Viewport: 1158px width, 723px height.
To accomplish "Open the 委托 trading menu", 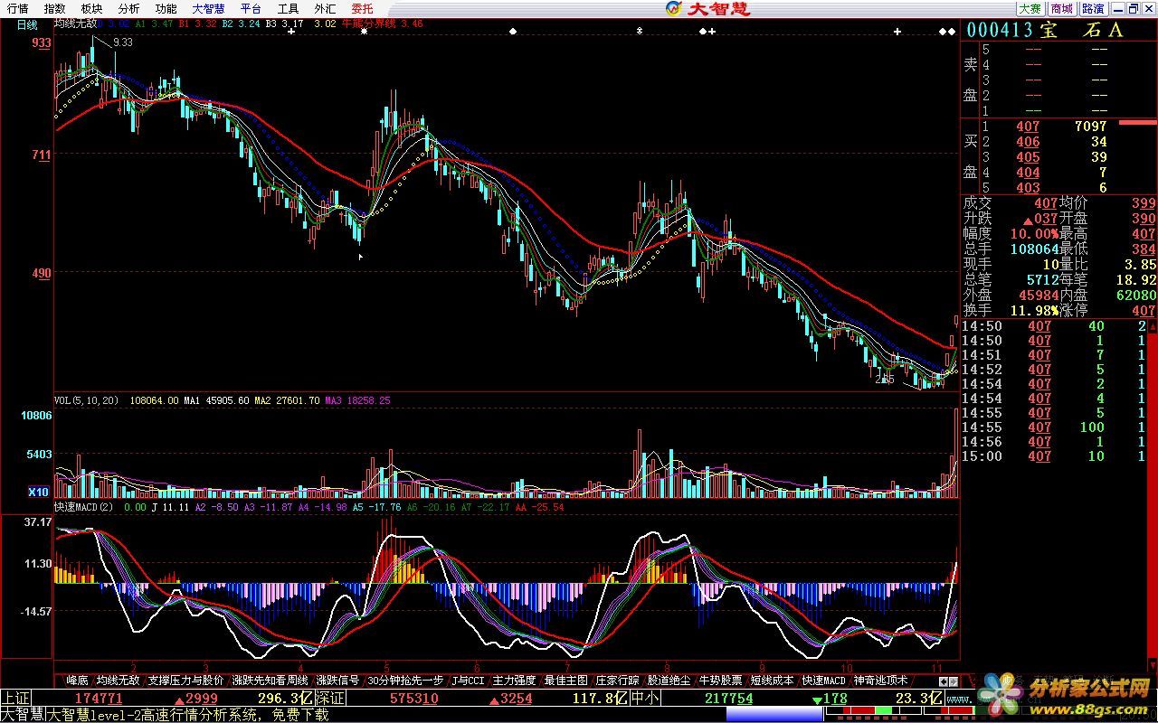I will click(362, 8).
